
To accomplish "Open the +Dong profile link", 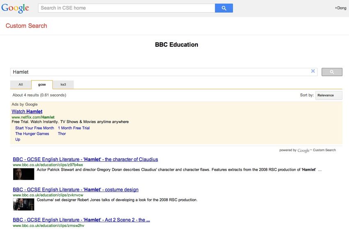I will 340,8.
